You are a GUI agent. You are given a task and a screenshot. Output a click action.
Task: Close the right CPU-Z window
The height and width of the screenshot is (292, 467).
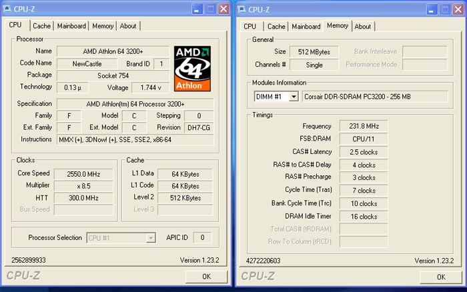458,9
